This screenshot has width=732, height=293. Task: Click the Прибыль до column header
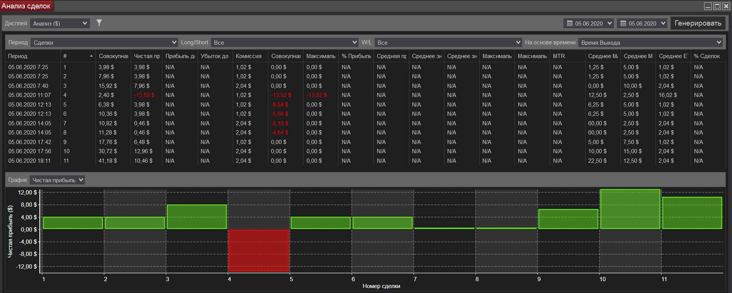180,56
